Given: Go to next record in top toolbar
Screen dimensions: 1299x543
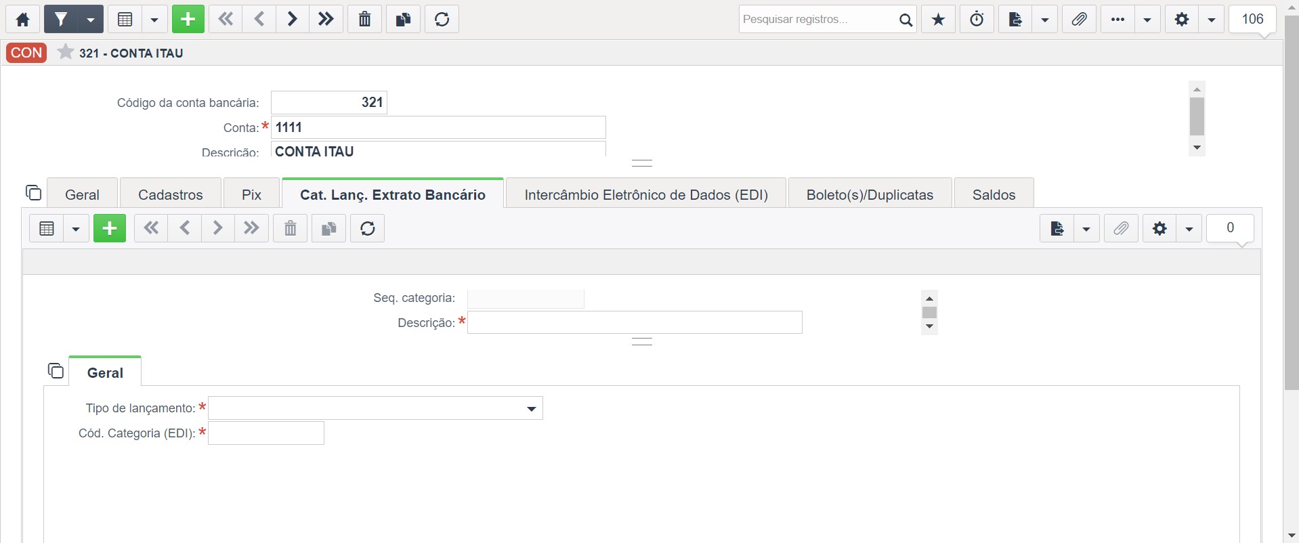Looking at the screenshot, I should pos(293,19).
